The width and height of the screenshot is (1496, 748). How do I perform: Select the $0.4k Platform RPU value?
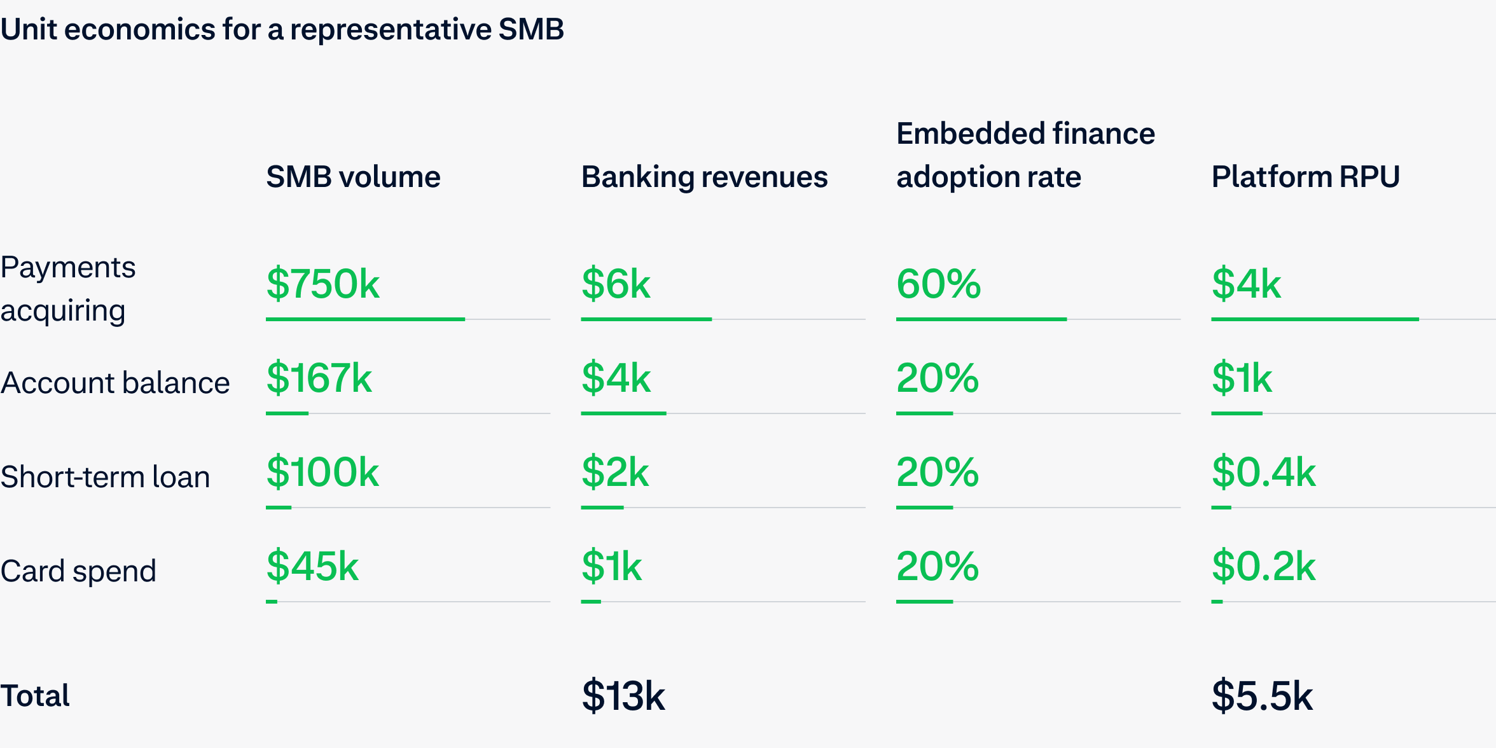pyautogui.click(x=1263, y=472)
